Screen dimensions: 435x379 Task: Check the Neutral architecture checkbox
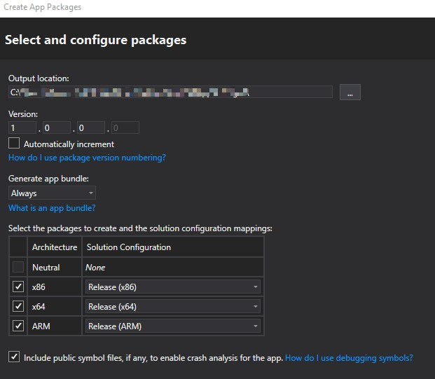tap(18, 267)
